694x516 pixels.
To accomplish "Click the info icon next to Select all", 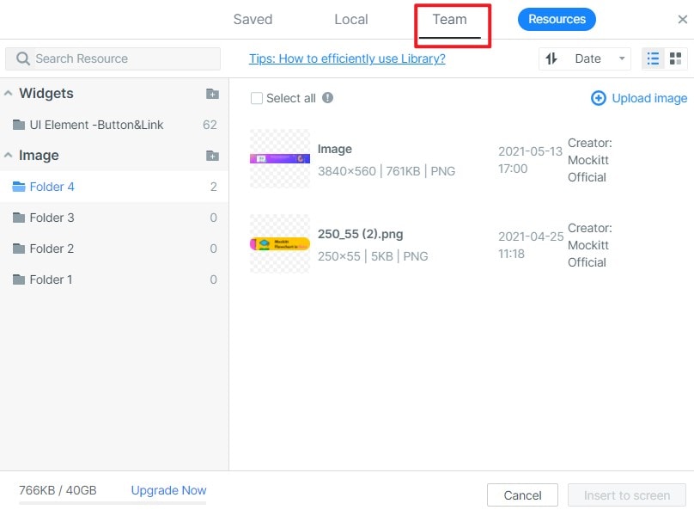I will coord(327,98).
